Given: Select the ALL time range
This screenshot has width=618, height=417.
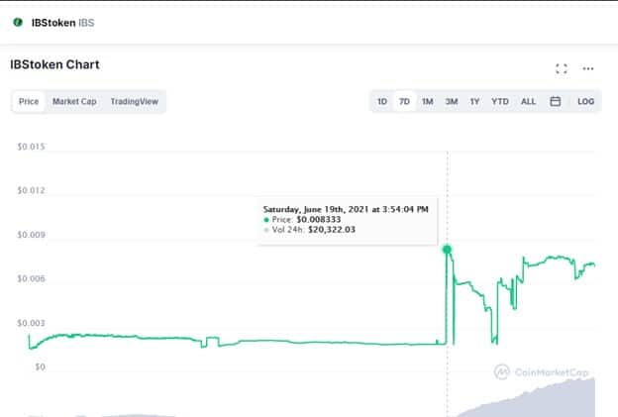Looking at the screenshot, I should (x=528, y=101).
